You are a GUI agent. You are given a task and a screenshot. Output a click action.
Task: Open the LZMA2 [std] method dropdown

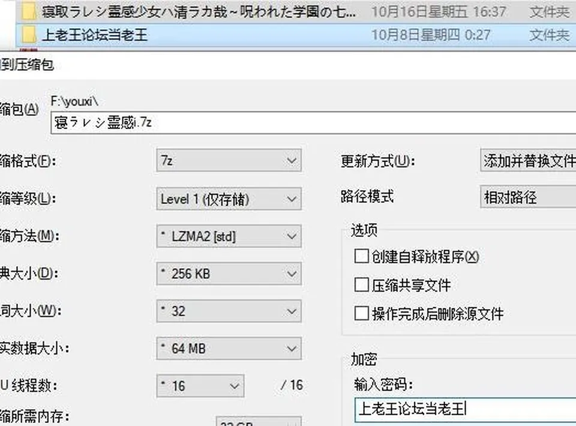229,236
